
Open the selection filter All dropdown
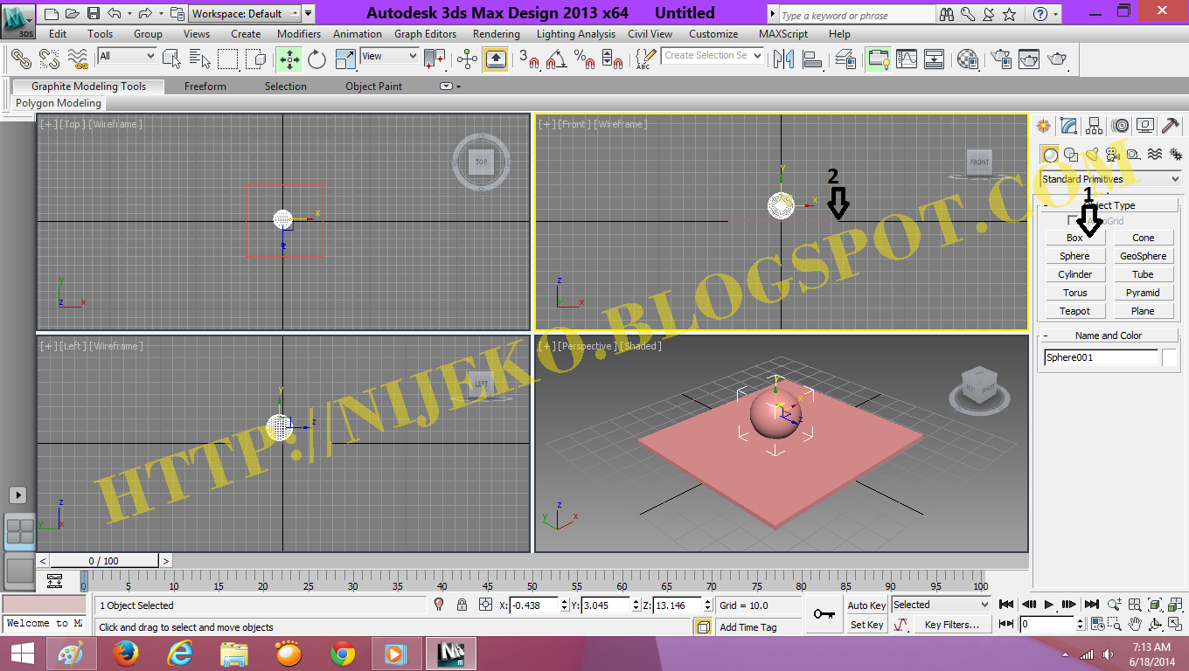pos(127,56)
